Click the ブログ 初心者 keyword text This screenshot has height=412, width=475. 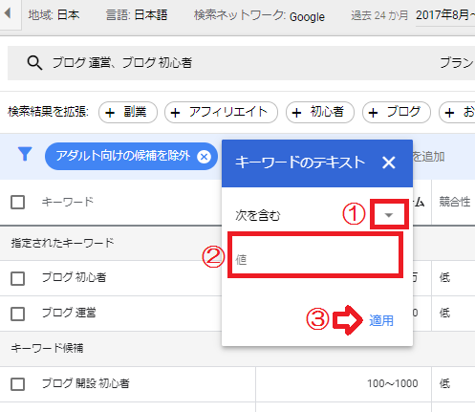click(x=75, y=277)
